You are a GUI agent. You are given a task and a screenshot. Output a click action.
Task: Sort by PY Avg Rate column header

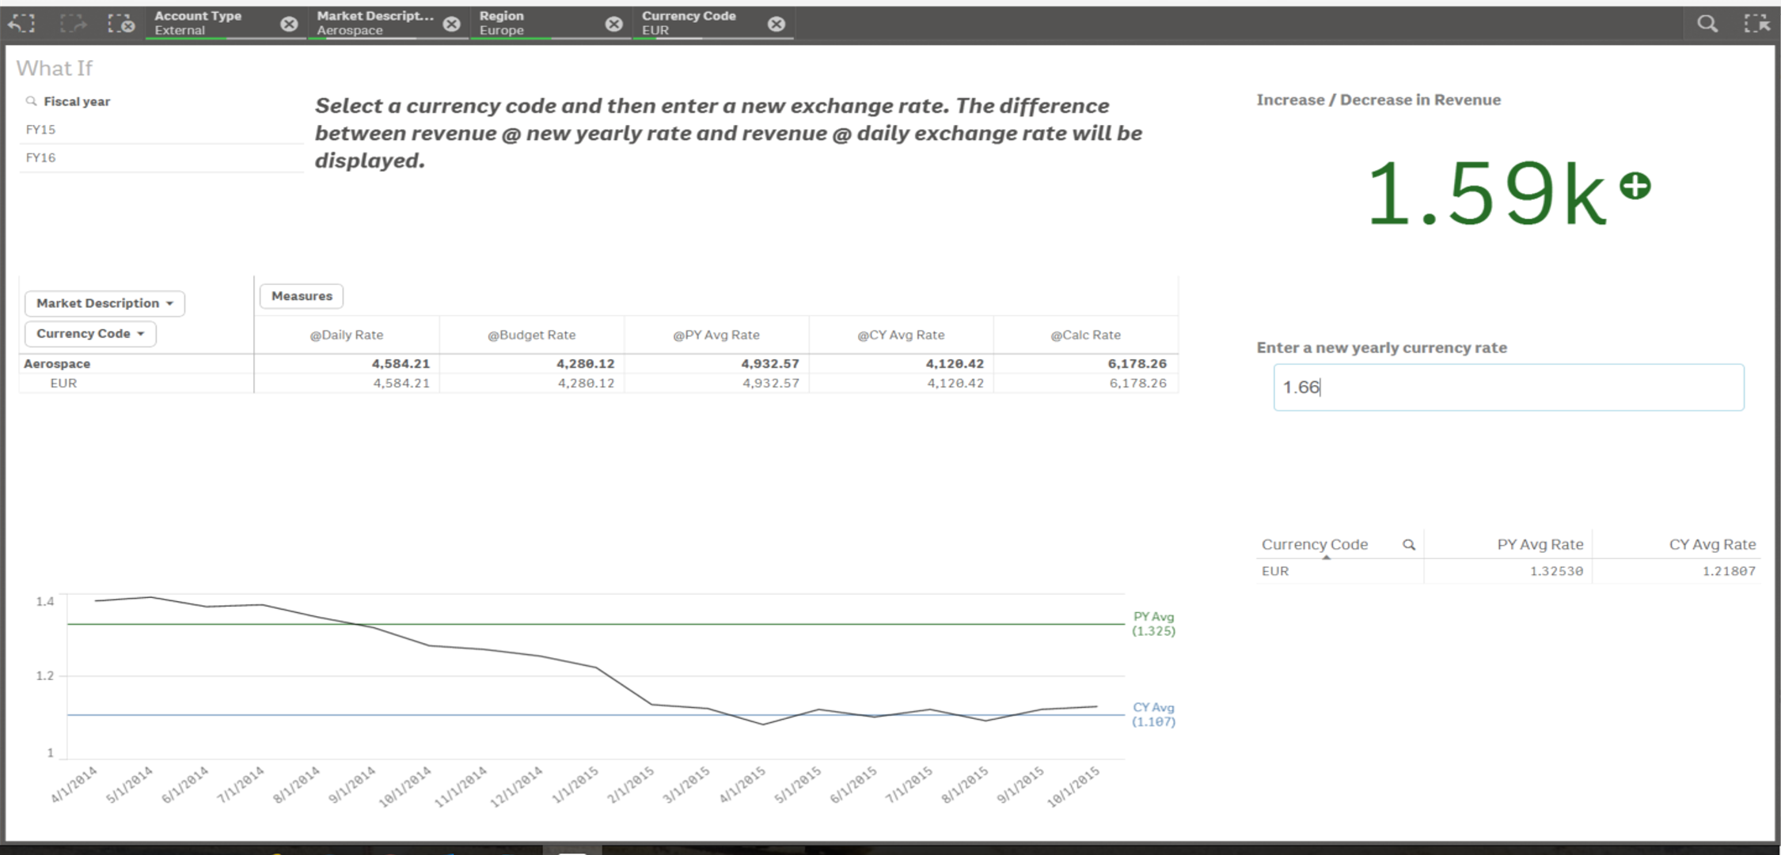(1540, 544)
